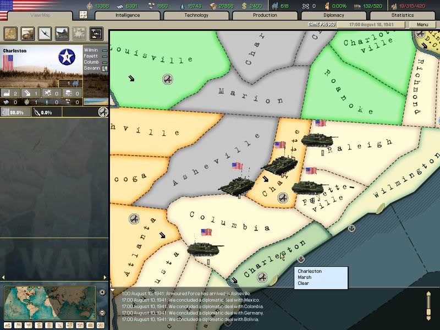440x330 pixels.
Task: Switch to terrain map mode icon
Action: click(x=8, y=326)
